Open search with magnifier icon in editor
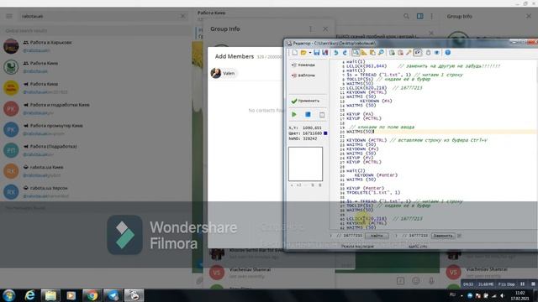The width and height of the screenshot is (538, 302). tap(381, 53)
